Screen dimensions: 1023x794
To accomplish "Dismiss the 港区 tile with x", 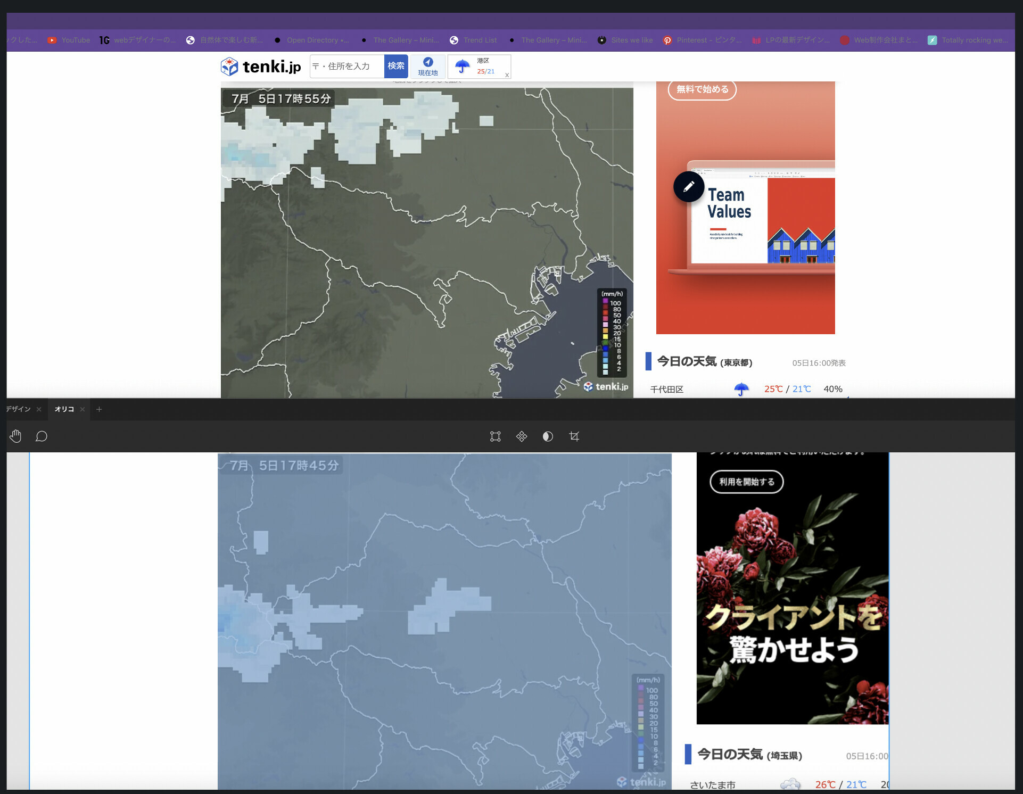I will (507, 75).
